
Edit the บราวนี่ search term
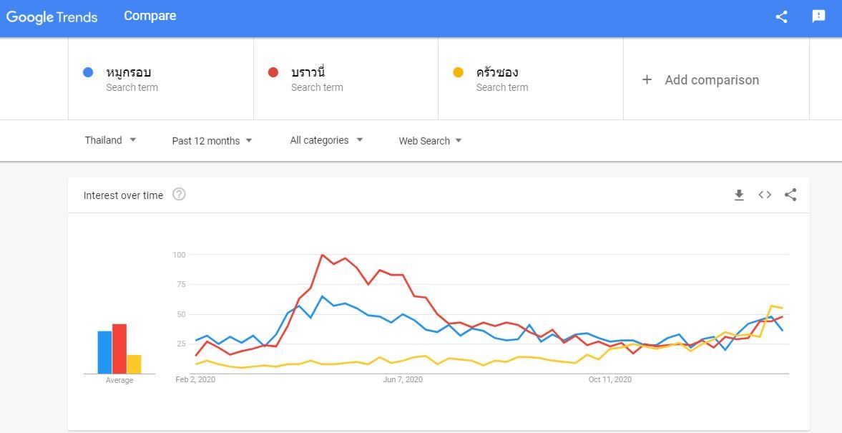tap(308, 72)
